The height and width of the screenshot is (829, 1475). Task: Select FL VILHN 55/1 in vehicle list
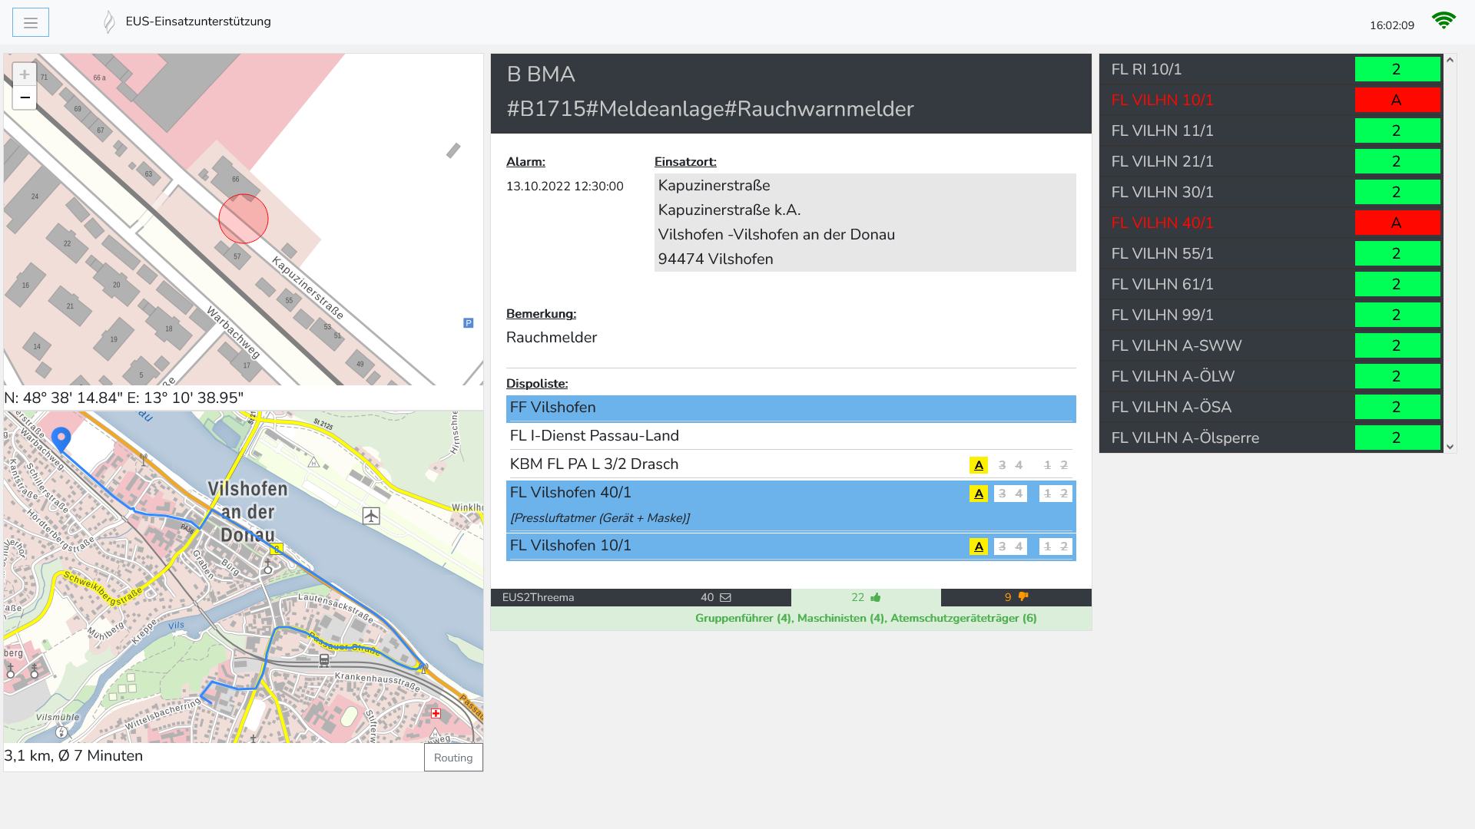click(1271, 253)
